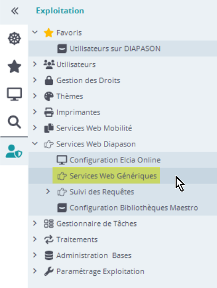Click the printer icon beside Imprimantes
This screenshot has width=217, height=288.
(x=49, y=112)
